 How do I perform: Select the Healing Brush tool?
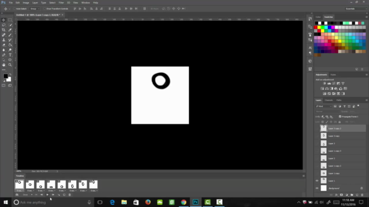pos(3,35)
